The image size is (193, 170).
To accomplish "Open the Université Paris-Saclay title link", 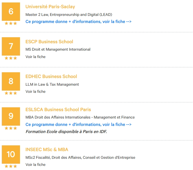I will point(50,7).
